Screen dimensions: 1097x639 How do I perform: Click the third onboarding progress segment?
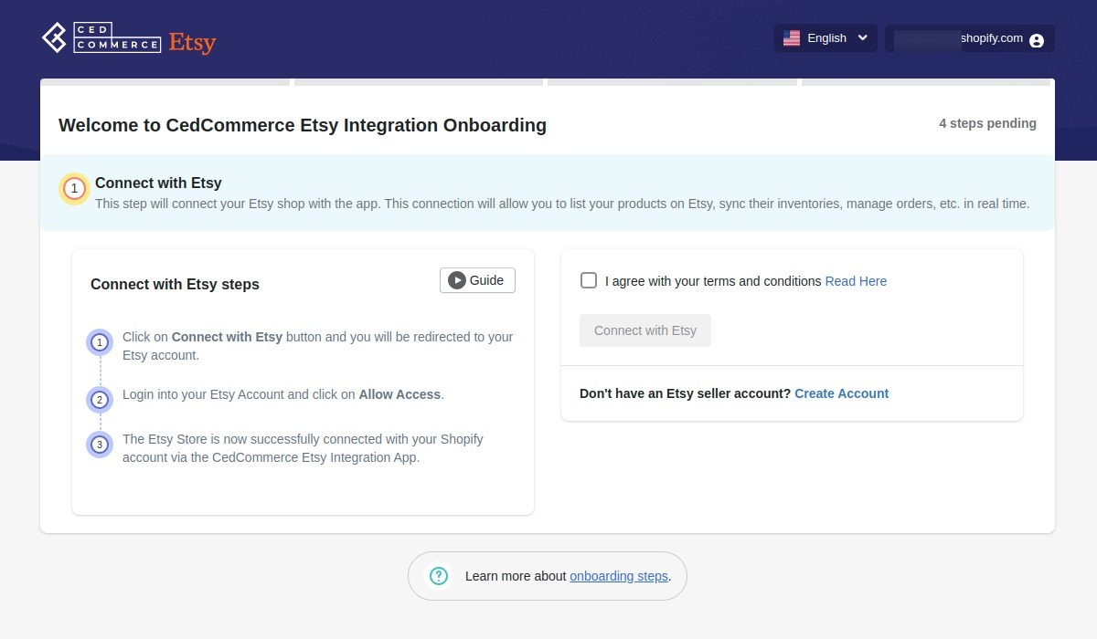tap(672, 82)
